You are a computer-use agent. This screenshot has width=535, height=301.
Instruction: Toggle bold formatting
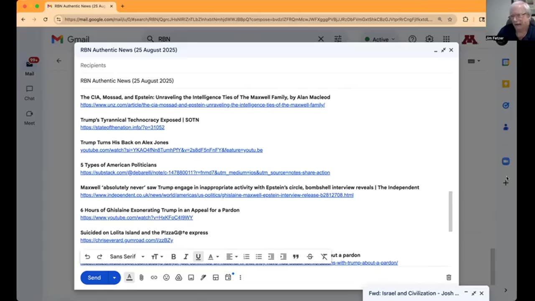(173, 257)
